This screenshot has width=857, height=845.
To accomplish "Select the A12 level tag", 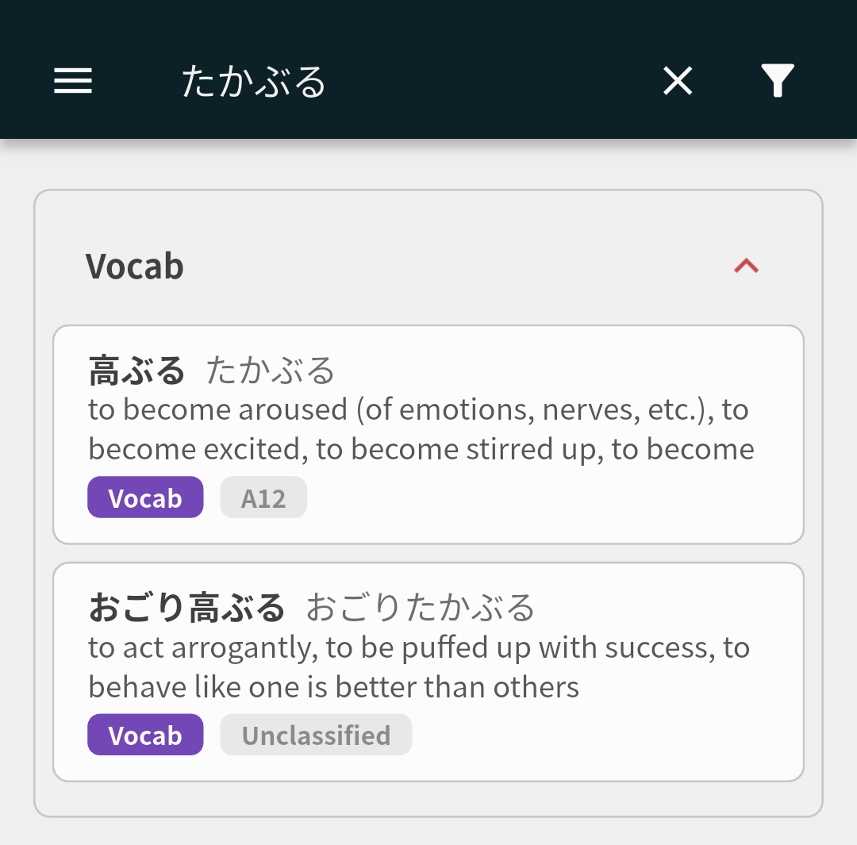I will (x=263, y=497).
